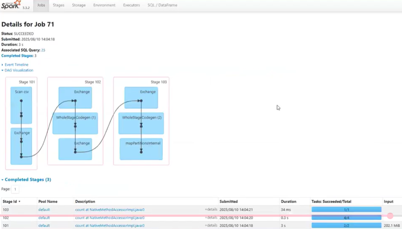Image resolution: width=402 pixels, height=229 pixels.
Task: Click WholeStageCodegen (2) node
Action: coord(141,124)
